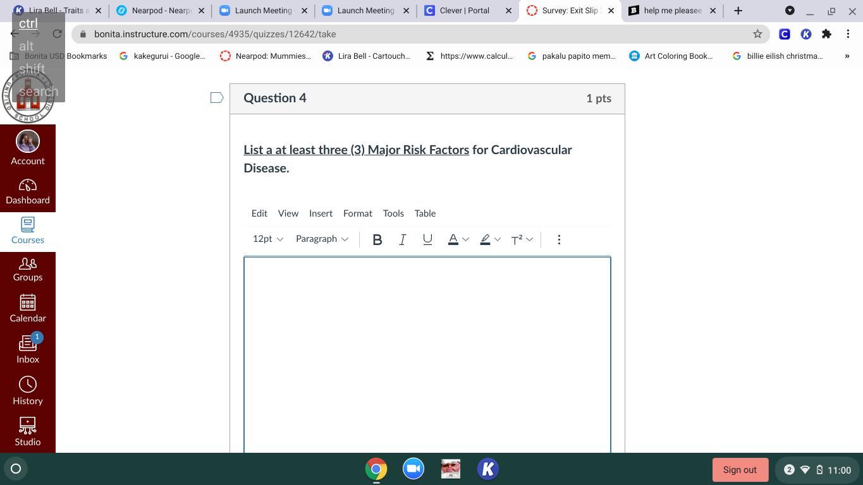The width and height of the screenshot is (863, 485).
Task: Open the text color dropdown arrow
Action: (465, 239)
